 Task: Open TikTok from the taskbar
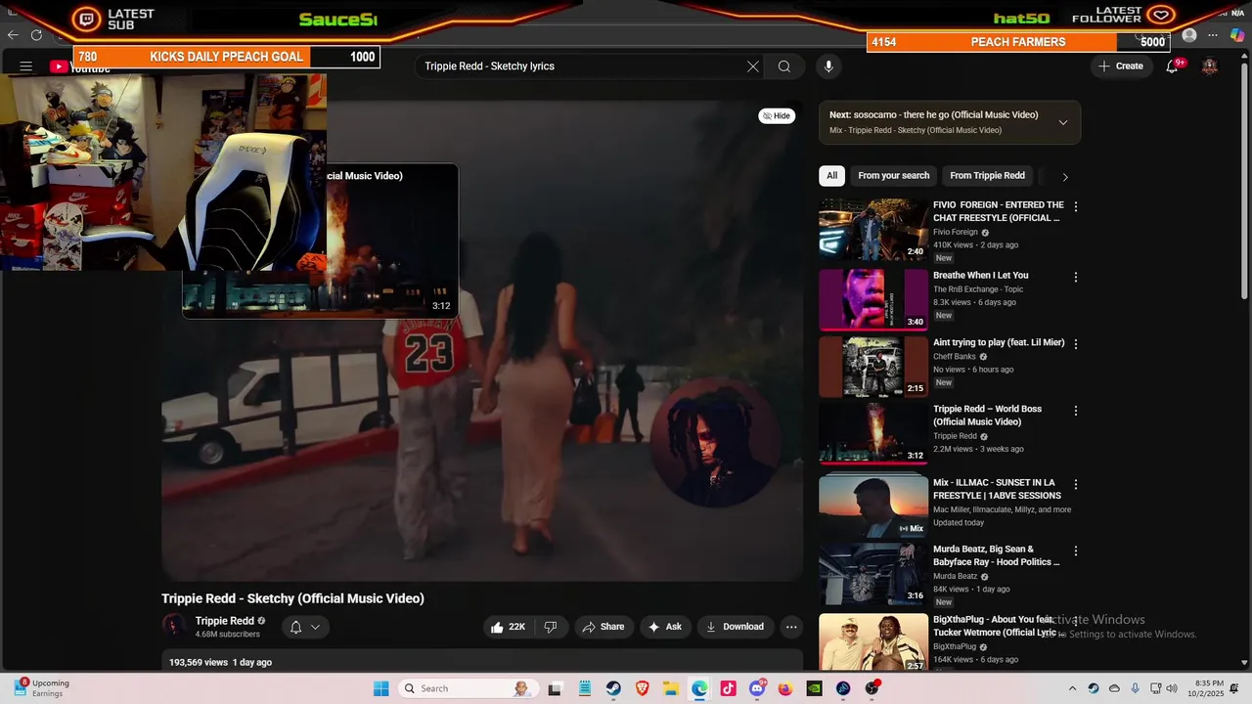point(728,688)
